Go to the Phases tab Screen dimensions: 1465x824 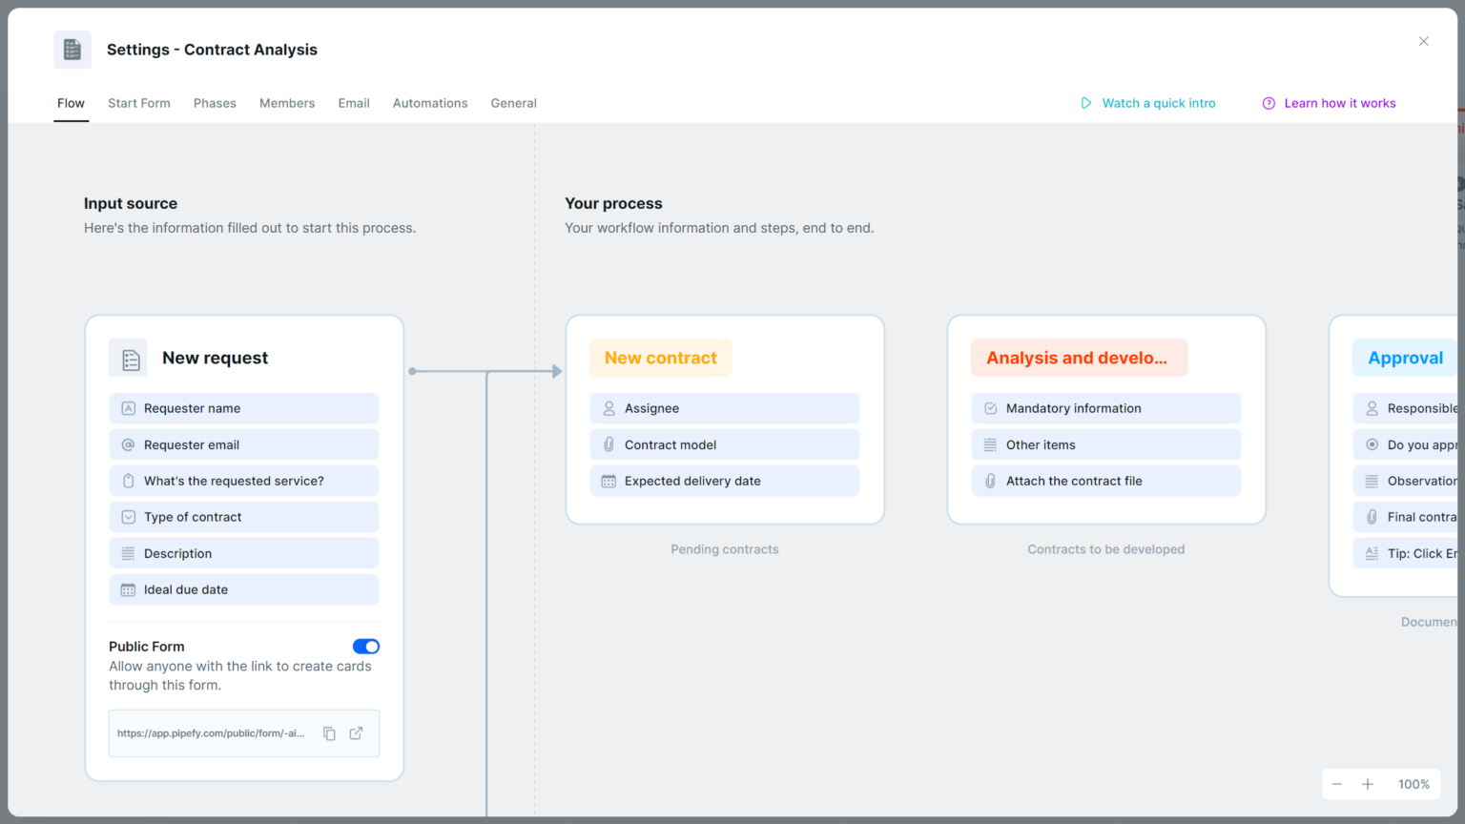[x=215, y=103]
